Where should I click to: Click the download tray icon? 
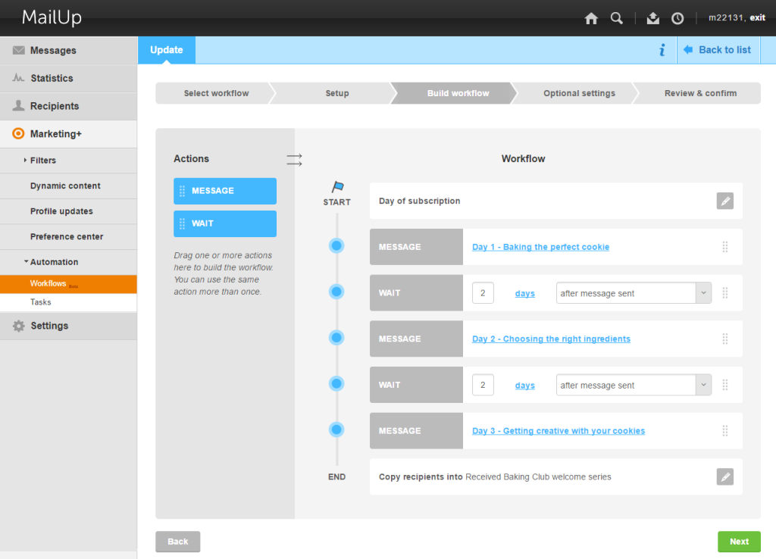tap(653, 19)
